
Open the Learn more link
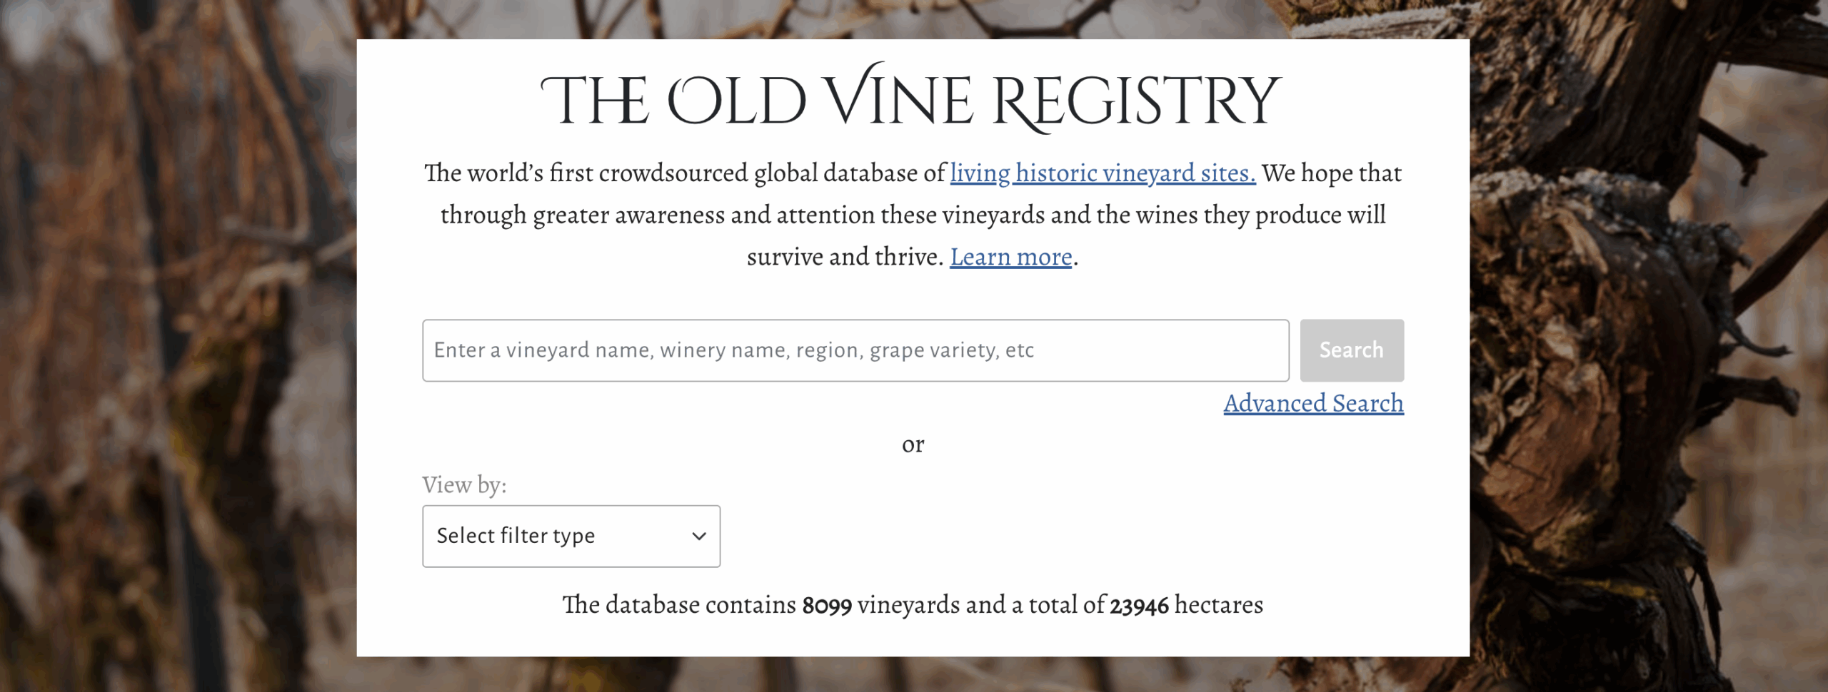1010,257
